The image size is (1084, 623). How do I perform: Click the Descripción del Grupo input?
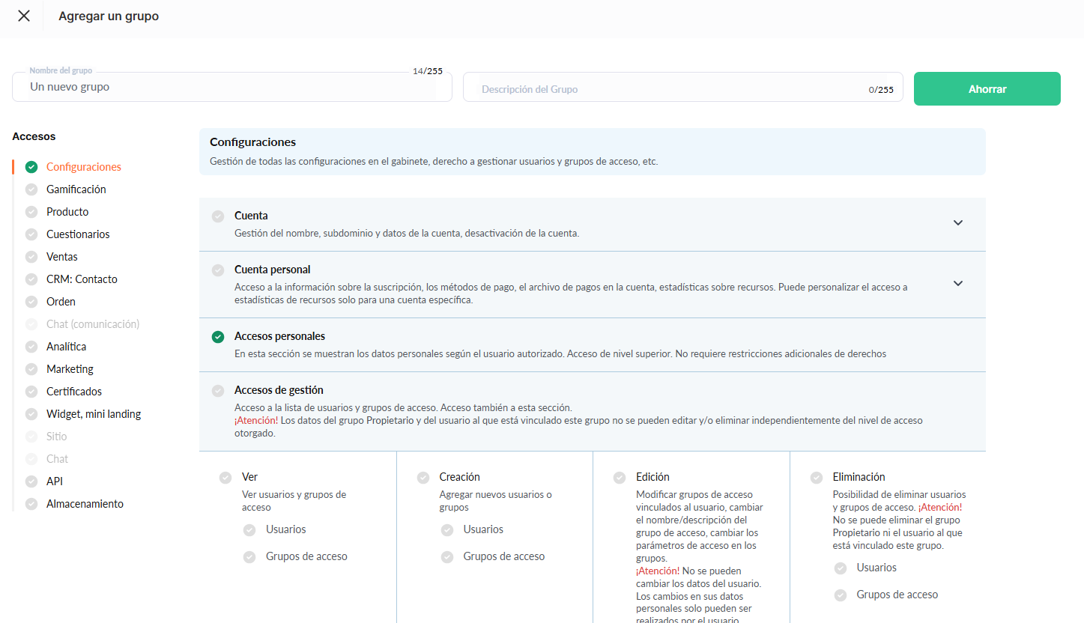pyautogui.click(x=674, y=89)
